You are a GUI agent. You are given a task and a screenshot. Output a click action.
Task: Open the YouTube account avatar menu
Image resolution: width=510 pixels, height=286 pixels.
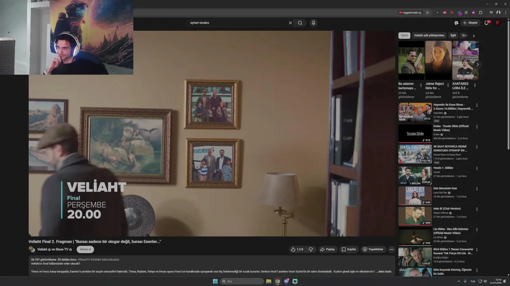[x=498, y=23]
